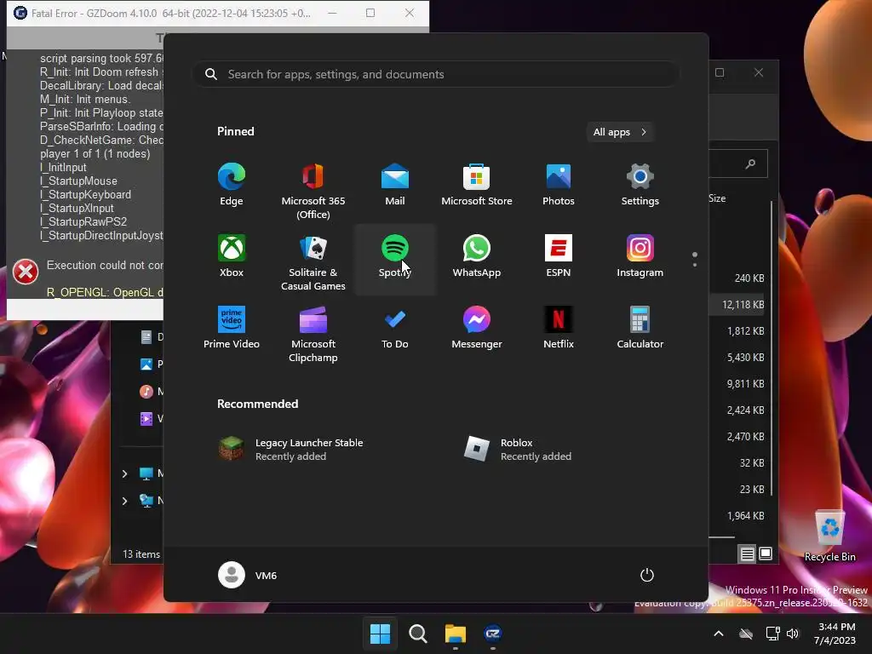Open the Calculator app
The height and width of the screenshot is (654, 872).
[x=640, y=328]
